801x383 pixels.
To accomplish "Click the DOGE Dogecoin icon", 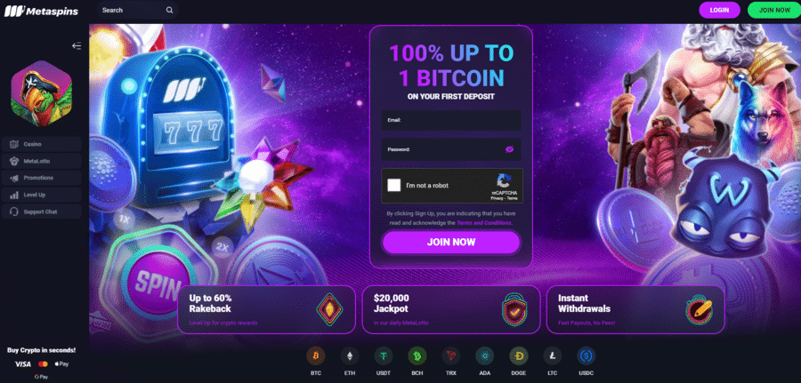I will tap(519, 355).
